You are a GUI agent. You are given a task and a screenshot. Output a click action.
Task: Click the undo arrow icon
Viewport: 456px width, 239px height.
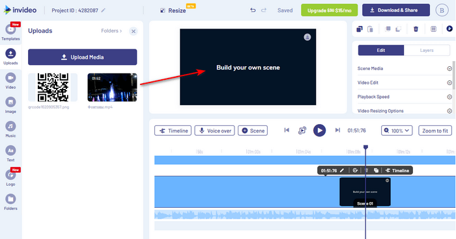pos(253,10)
